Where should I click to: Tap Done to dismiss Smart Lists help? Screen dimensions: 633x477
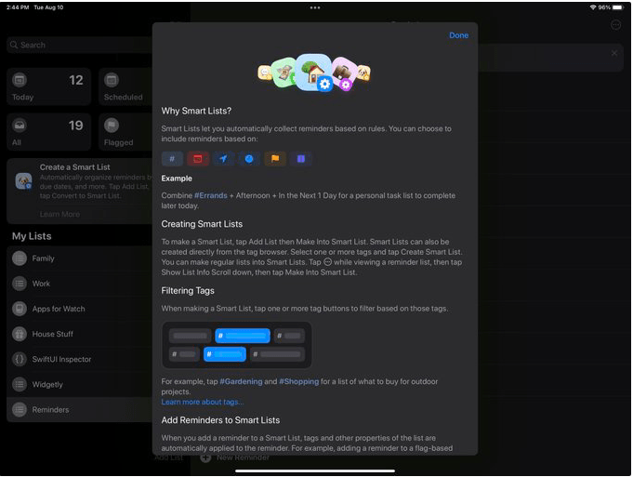tap(458, 35)
